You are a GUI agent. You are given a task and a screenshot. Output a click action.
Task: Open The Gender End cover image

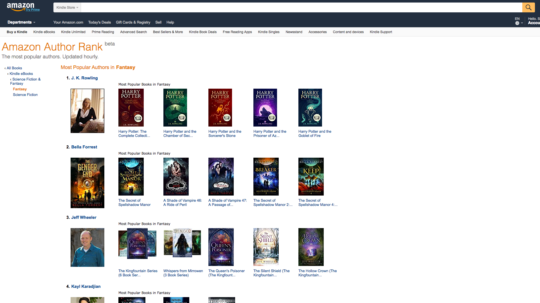coord(87,183)
